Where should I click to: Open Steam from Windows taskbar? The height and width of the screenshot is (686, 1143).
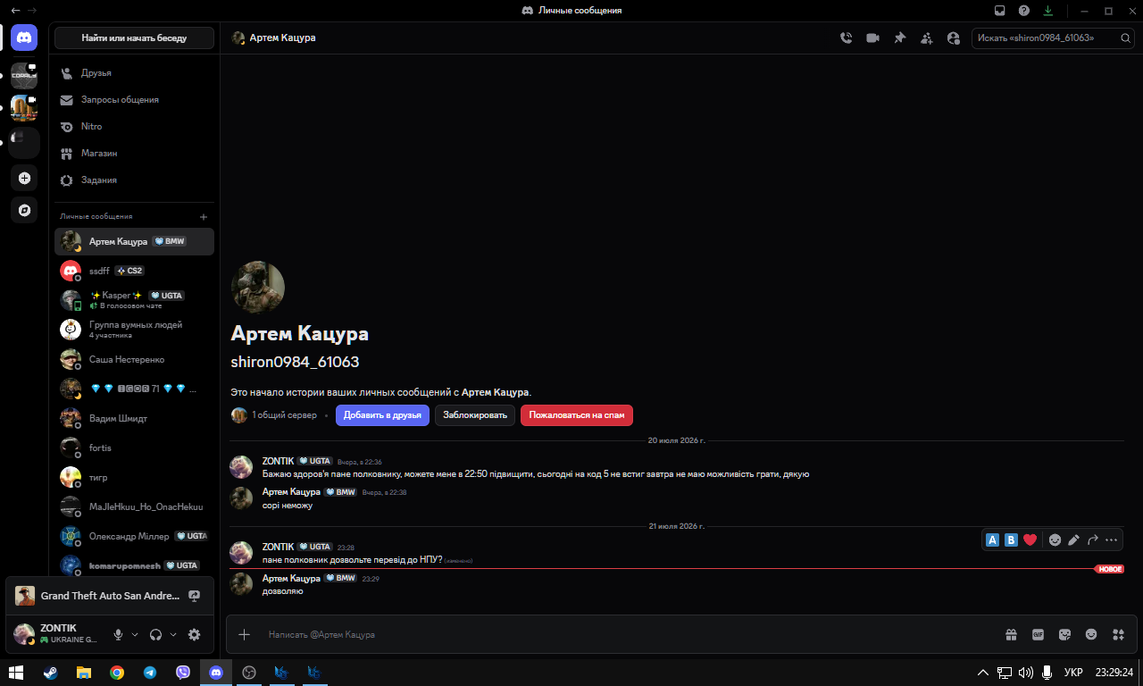click(x=50, y=673)
